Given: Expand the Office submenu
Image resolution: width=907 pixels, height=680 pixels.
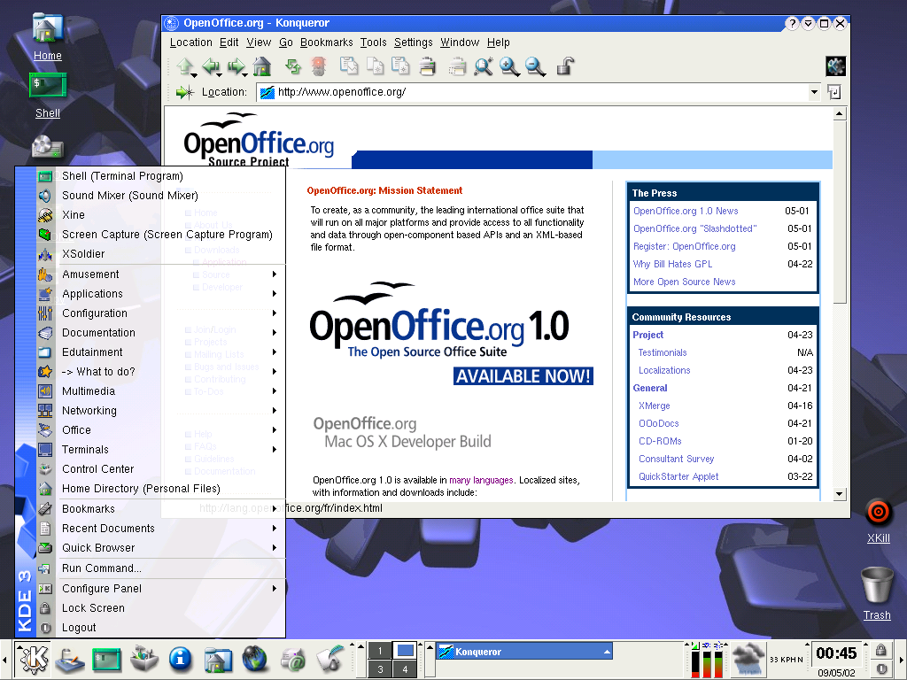Looking at the screenshot, I should (161, 430).
